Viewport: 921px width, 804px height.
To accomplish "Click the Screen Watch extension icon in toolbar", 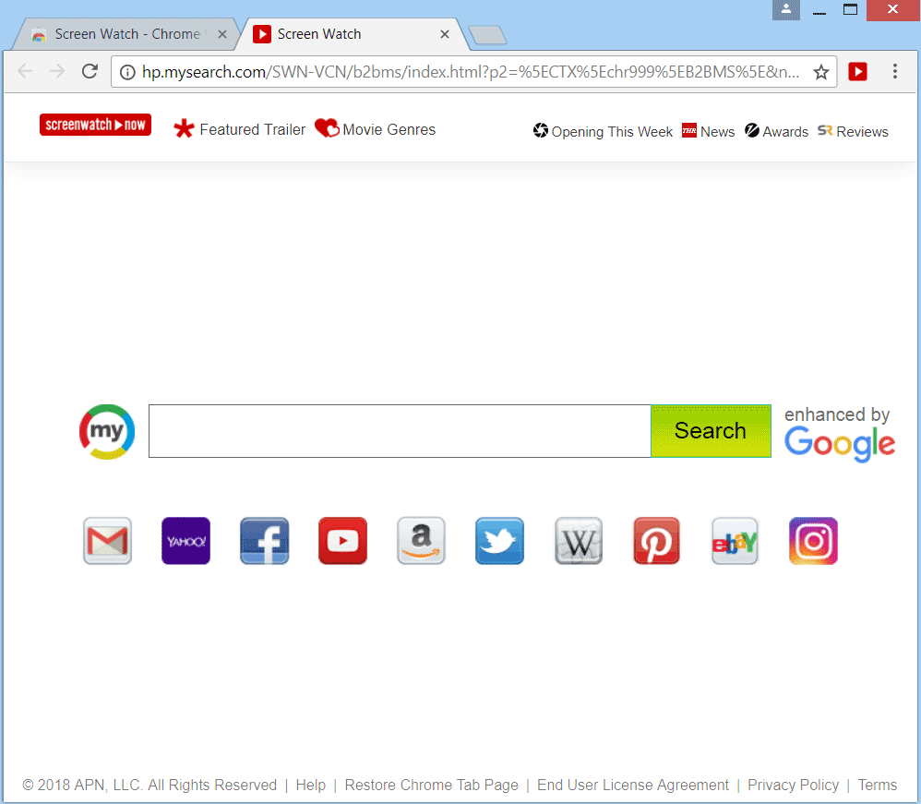I will [857, 72].
